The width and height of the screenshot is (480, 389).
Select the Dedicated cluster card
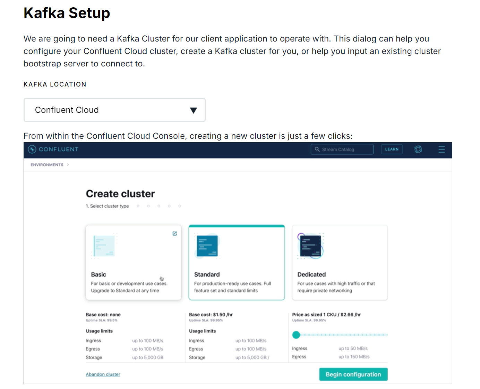(340, 262)
